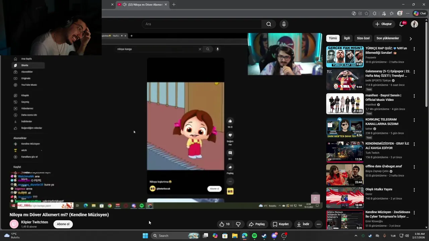Open Discord from the taskbar
429x241 pixels.
point(274,236)
